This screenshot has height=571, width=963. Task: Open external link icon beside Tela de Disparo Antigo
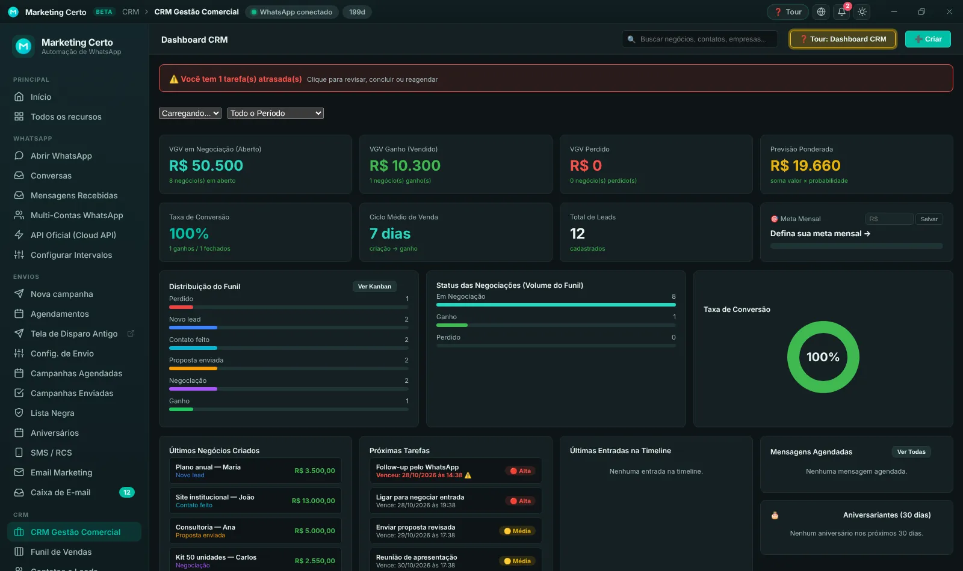(x=131, y=334)
